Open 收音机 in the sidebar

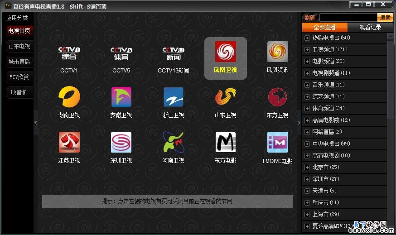[19, 92]
